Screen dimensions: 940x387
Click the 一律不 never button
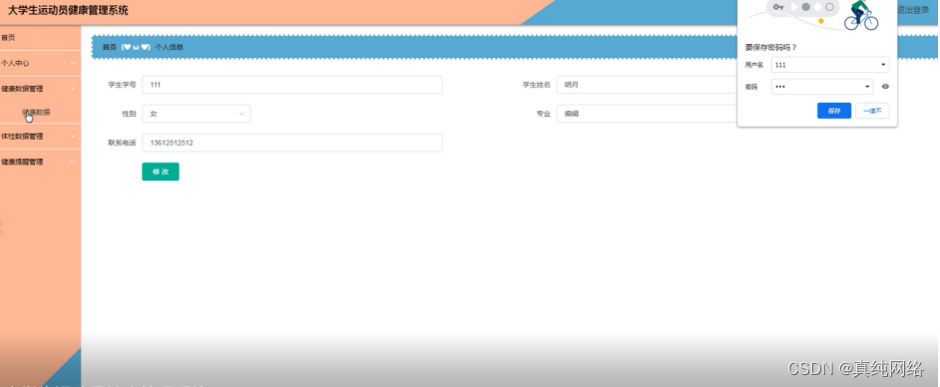pos(872,111)
